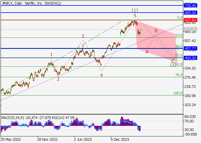201x143 pixels.
Task: Select the Fibonacci 100.0 level label
Action: tap(178, 93)
